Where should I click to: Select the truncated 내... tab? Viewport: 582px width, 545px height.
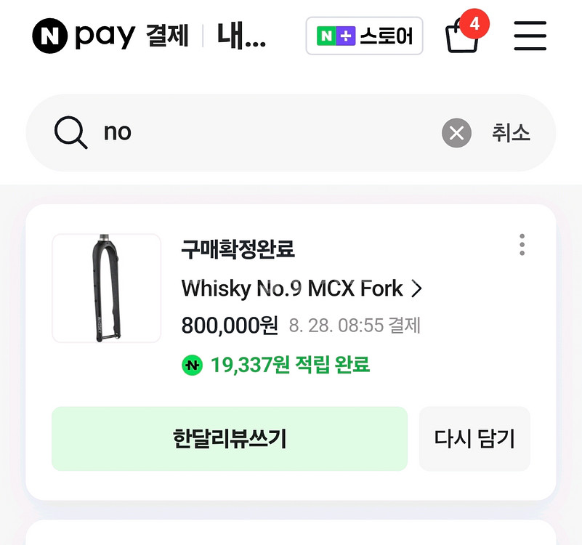(x=241, y=36)
